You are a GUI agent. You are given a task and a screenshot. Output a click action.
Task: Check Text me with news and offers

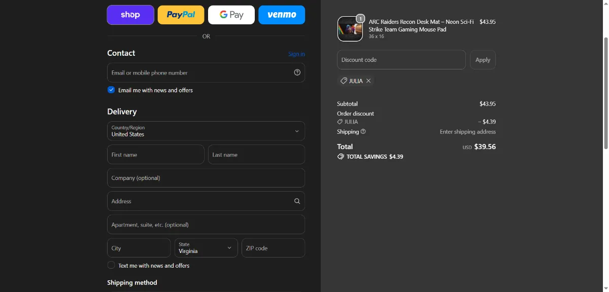(x=111, y=265)
